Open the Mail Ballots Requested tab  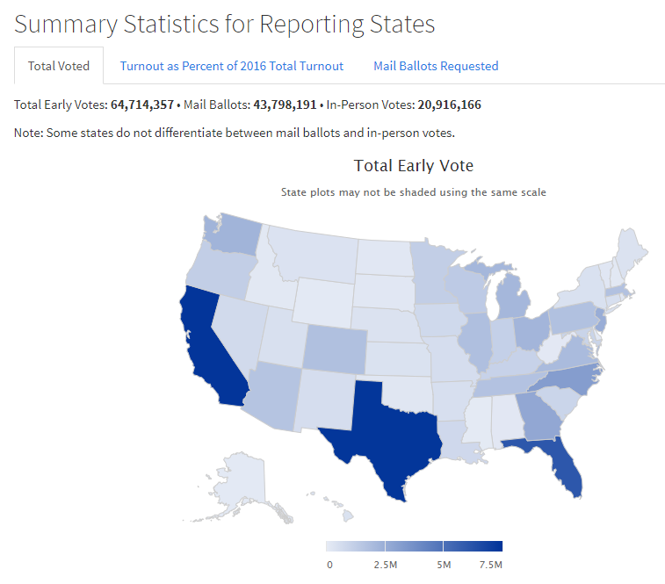coord(436,66)
